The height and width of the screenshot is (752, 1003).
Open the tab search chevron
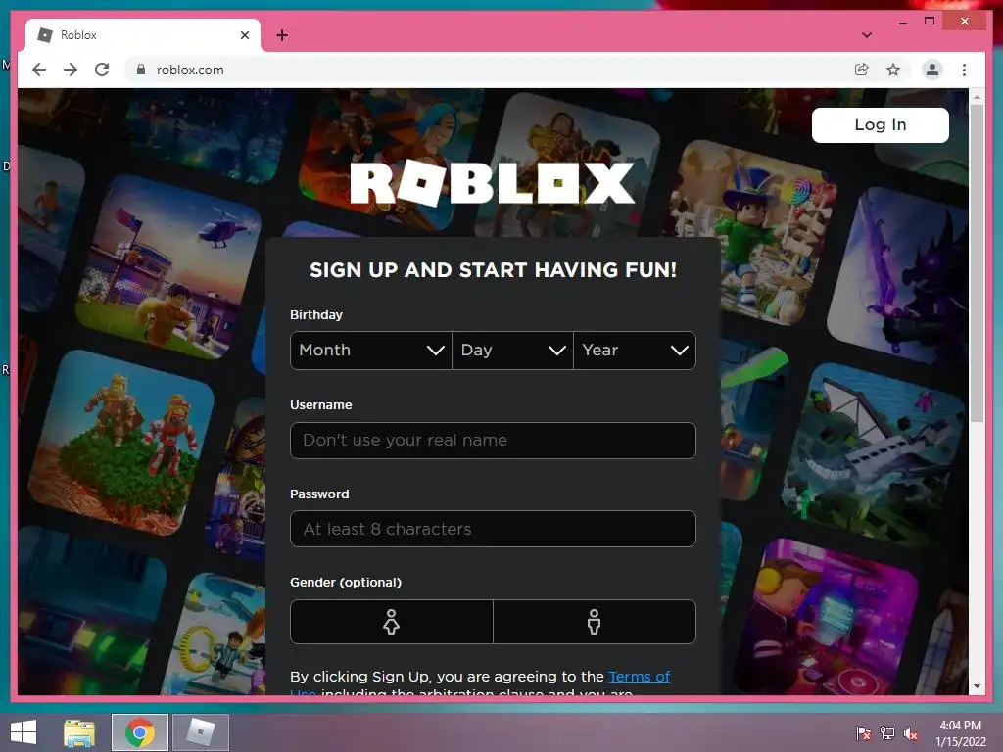pyautogui.click(x=867, y=35)
